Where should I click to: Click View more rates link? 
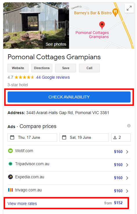tap(22, 204)
